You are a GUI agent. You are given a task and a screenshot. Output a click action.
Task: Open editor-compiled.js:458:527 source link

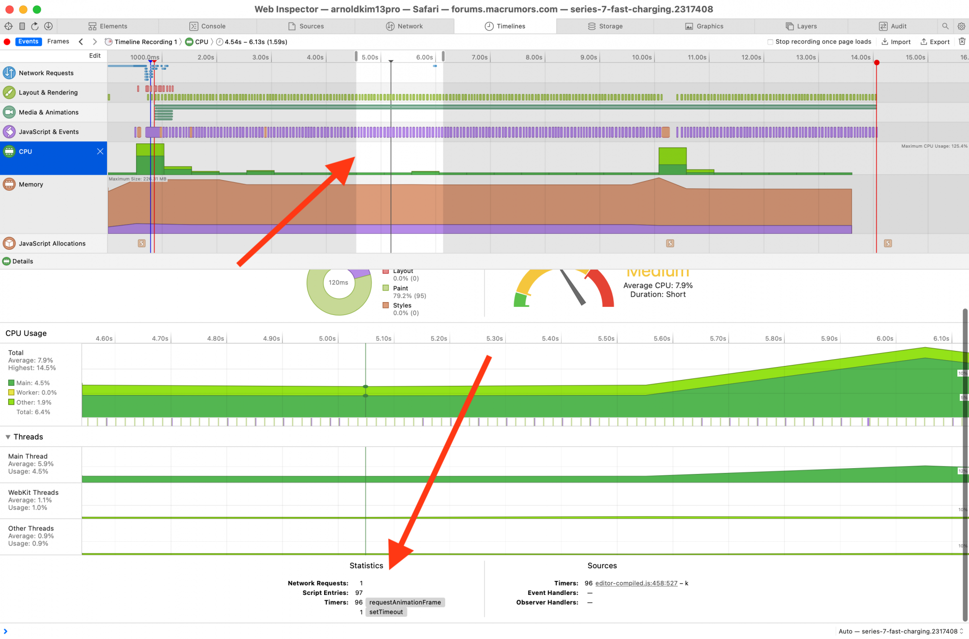636,583
